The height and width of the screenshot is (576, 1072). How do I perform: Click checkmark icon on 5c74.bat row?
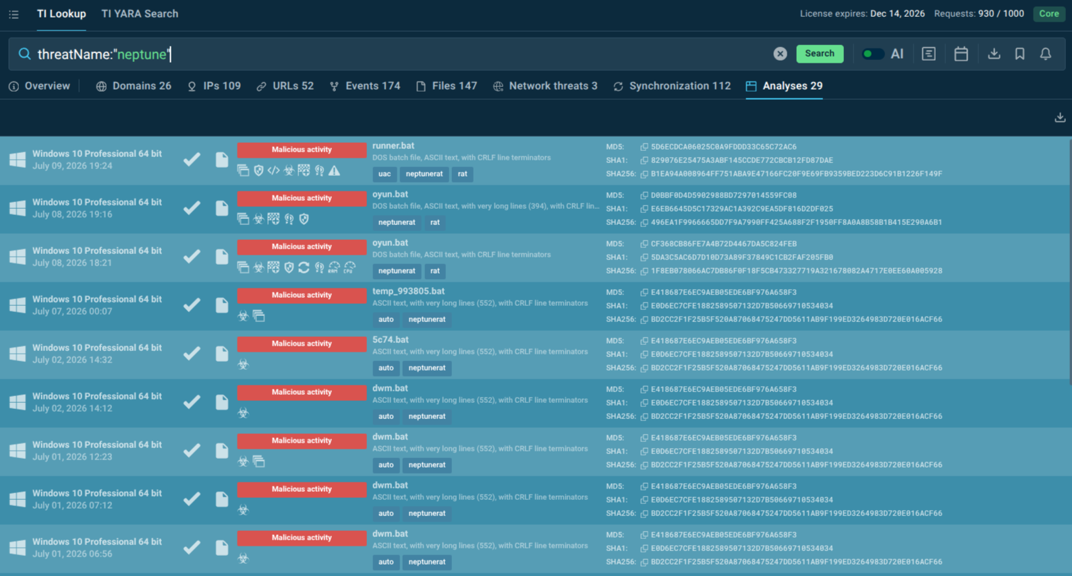[x=192, y=354]
